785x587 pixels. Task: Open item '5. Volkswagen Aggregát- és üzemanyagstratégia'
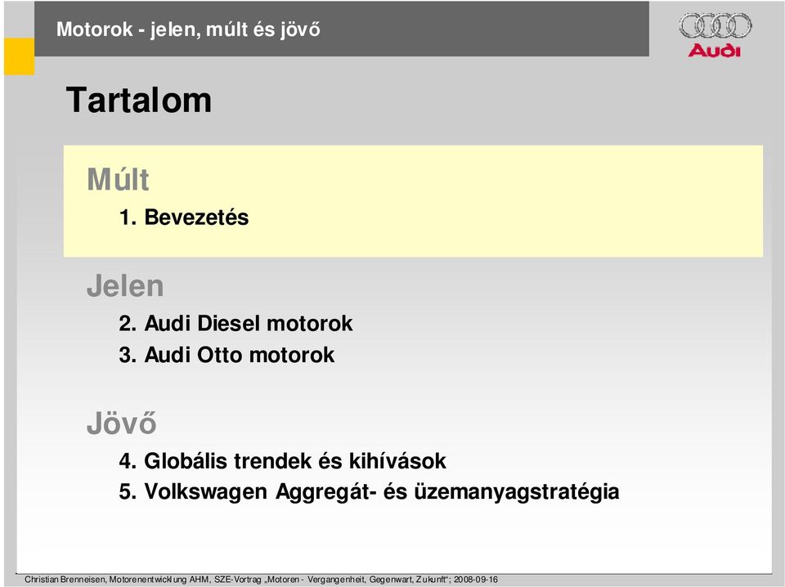pyautogui.click(x=369, y=491)
